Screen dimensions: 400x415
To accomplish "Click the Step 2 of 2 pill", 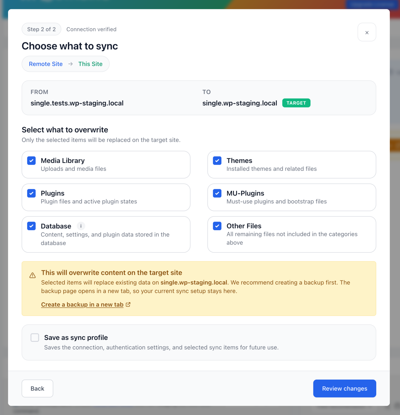I will point(41,29).
